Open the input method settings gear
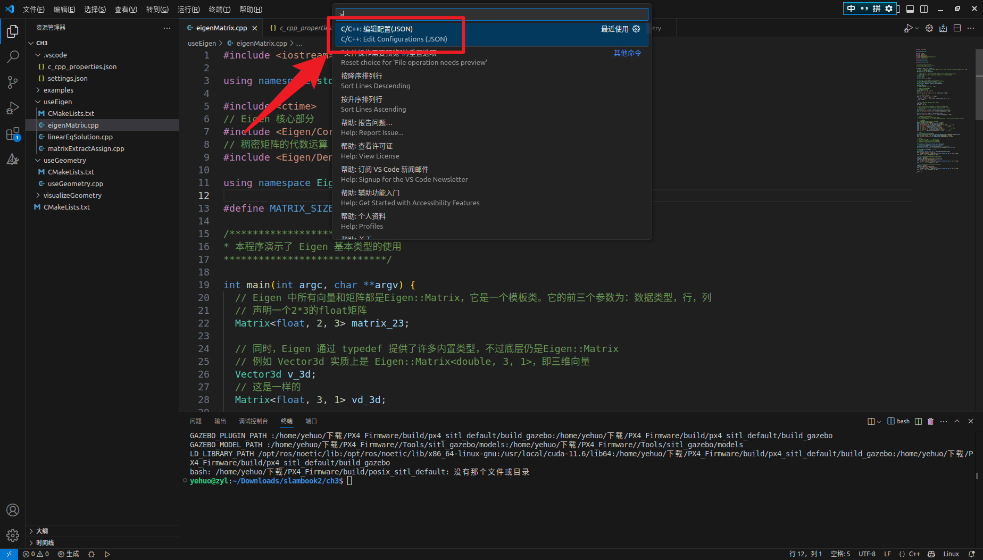This screenshot has height=560, width=983. coord(889,9)
